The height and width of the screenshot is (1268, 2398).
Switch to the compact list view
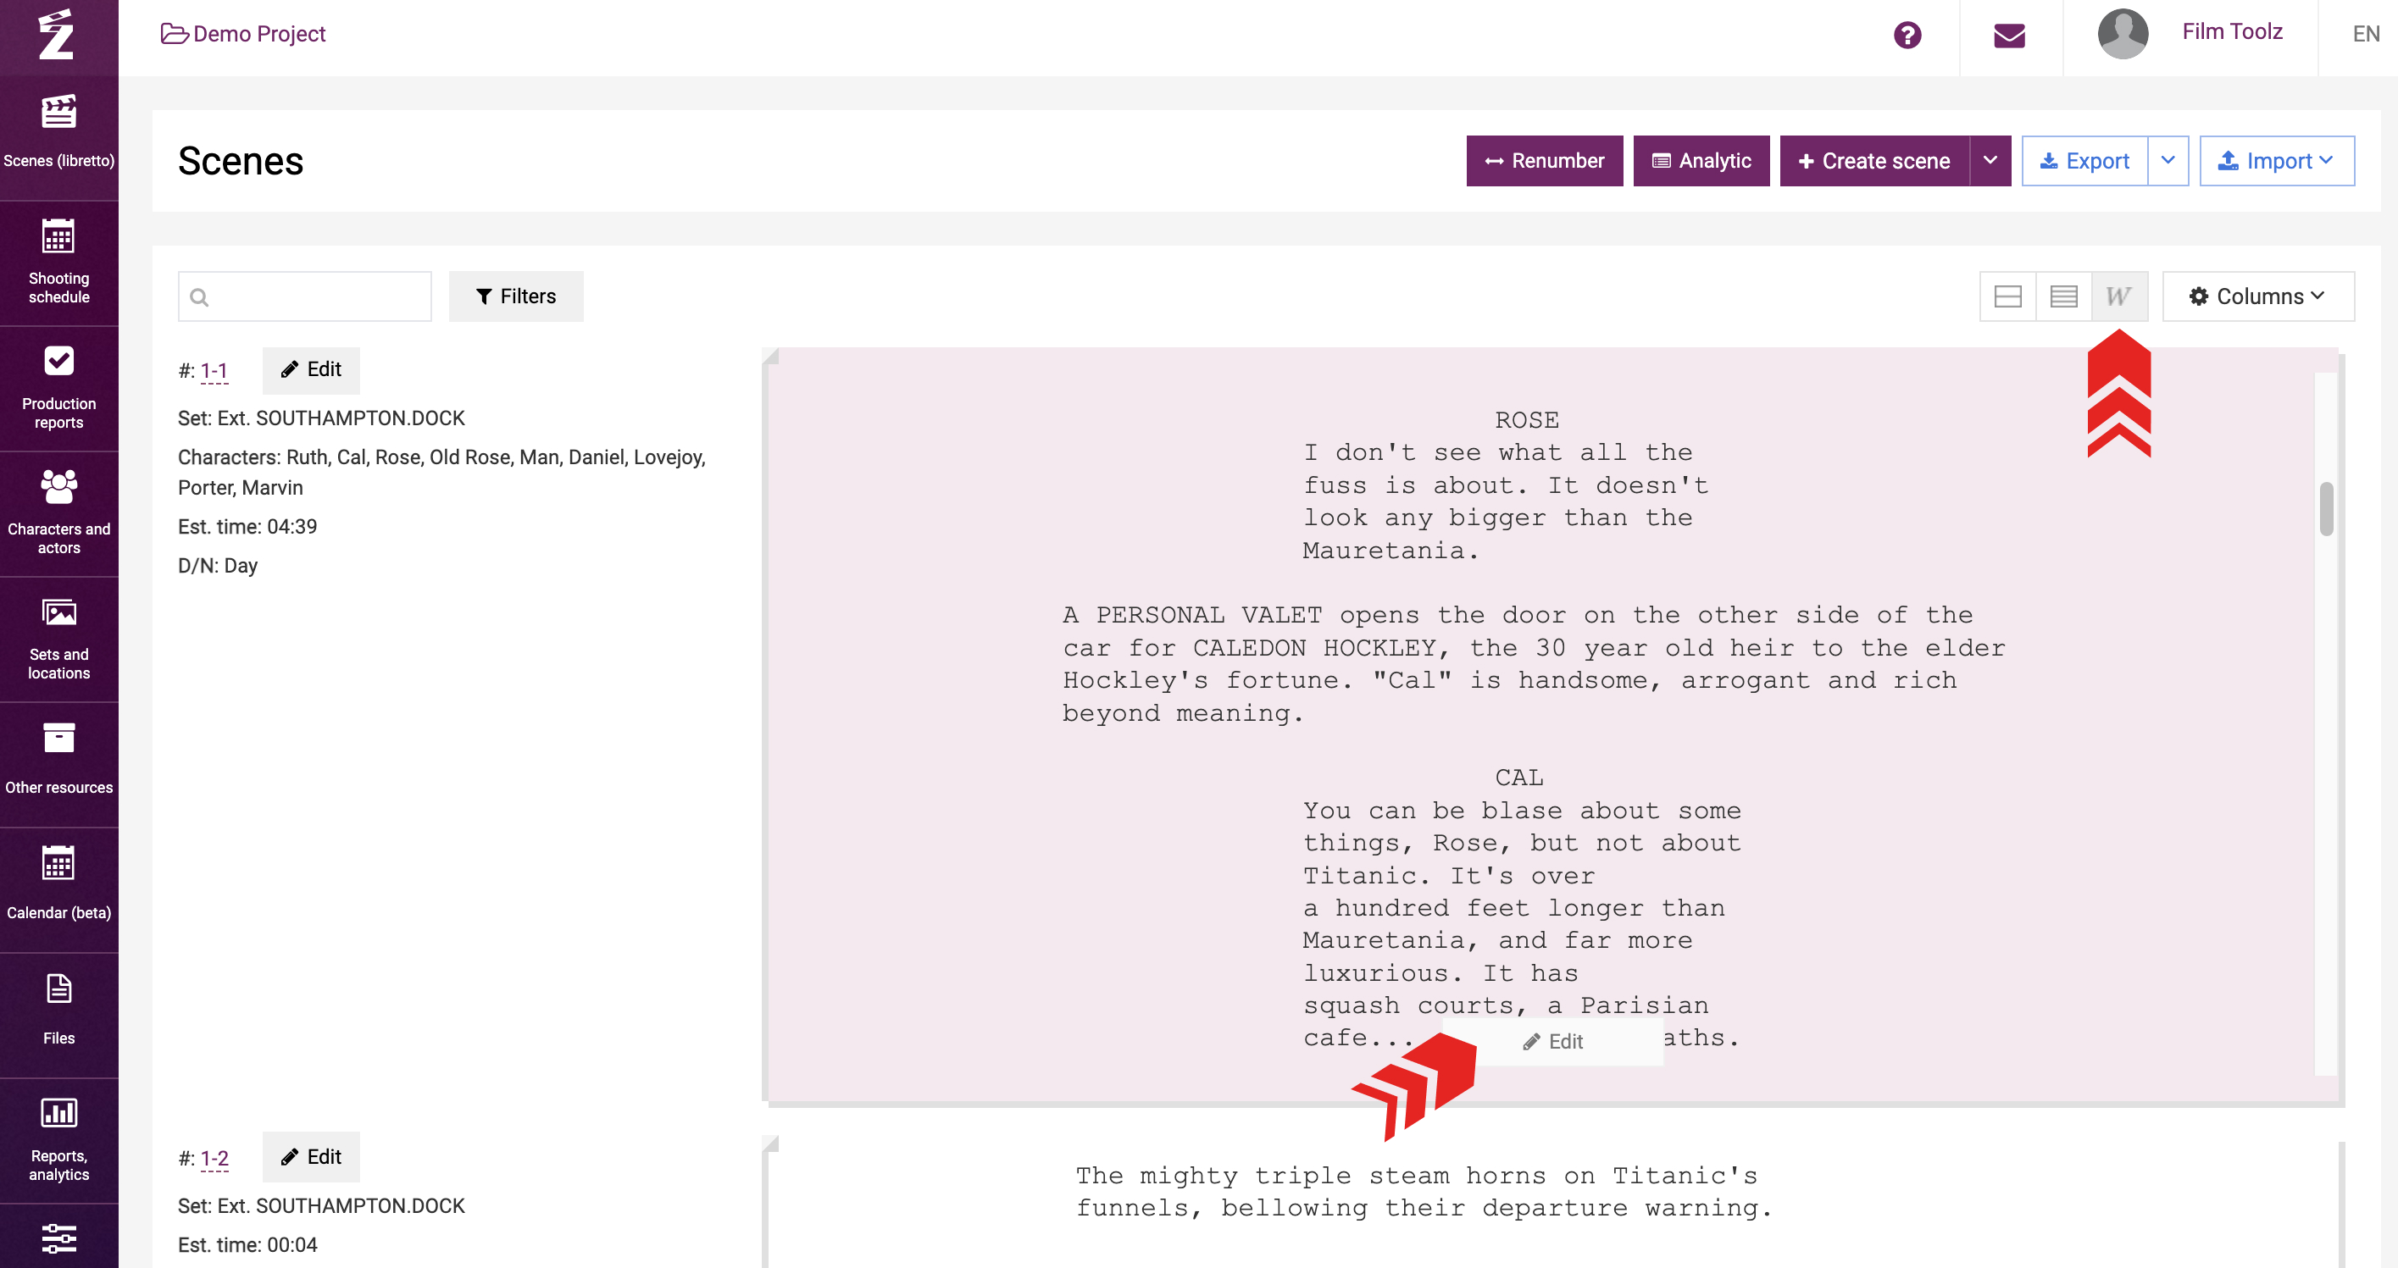pyautogui.click(x=2064, y=296)
